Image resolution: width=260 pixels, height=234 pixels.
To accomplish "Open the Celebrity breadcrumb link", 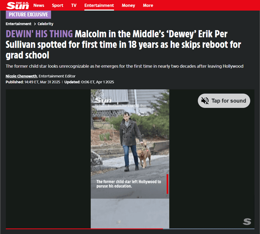I will (45, 24).
